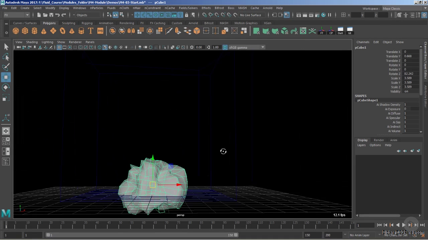428x240 pixels.
Task: Open the sRGB gamma view transform dropdown
Action: click(x=246, y=47)
